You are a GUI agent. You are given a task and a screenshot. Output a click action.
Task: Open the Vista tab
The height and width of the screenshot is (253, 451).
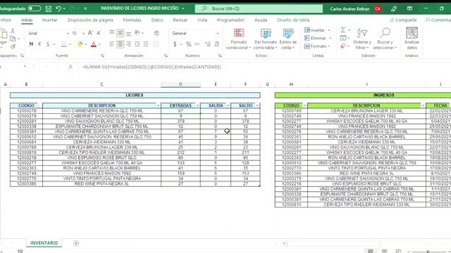[x=202, y=20]
